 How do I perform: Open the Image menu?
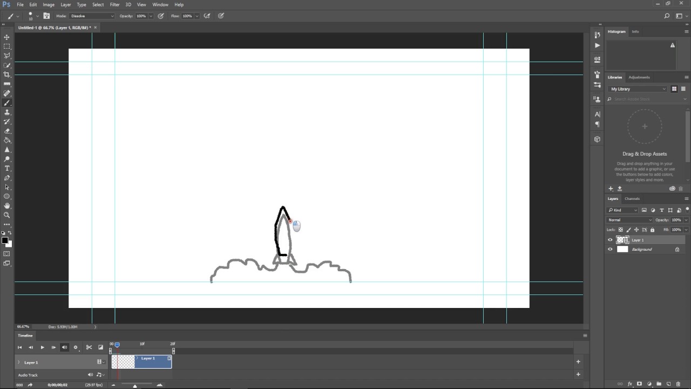pyautogui.click(x=49, y=5)
